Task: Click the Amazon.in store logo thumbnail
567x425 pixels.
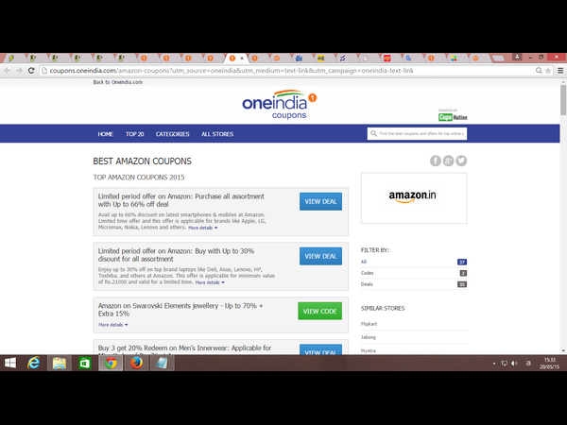Action: 414,198
